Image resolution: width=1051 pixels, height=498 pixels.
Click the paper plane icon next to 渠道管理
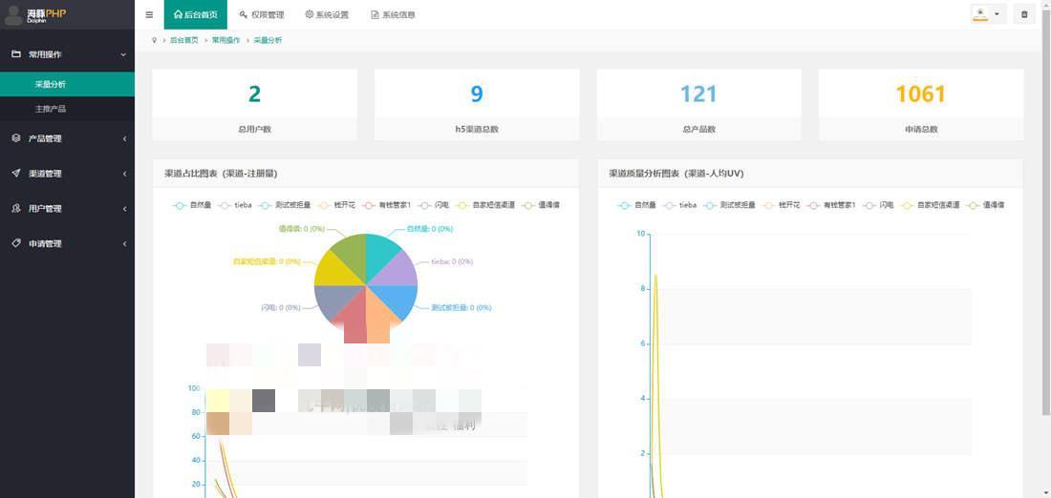click(16, 173)
